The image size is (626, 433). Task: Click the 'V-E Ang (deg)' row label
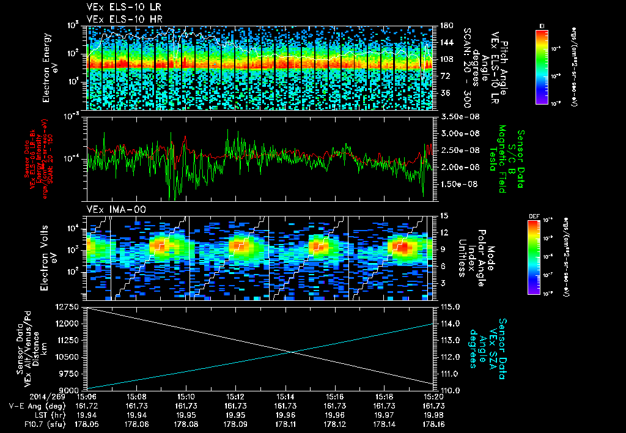tap(37, 406)
